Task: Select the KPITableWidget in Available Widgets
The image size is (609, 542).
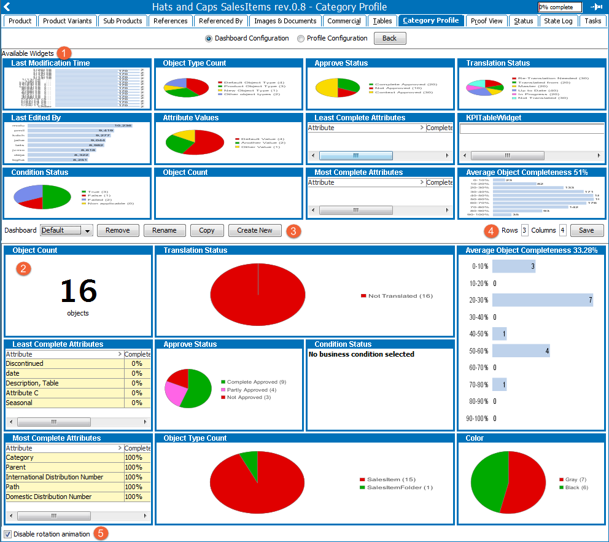Action: coord(532,138)
